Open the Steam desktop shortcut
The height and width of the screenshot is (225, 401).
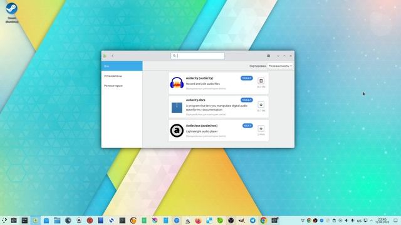point(12,12)
